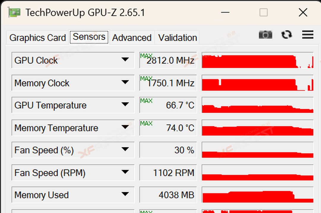Click the Sensors tab
321x213 pixels.
(89, 37)
